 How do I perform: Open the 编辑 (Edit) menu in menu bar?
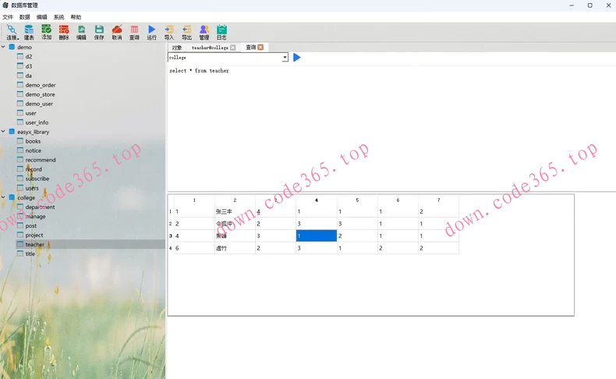click(x=41, y=17)
